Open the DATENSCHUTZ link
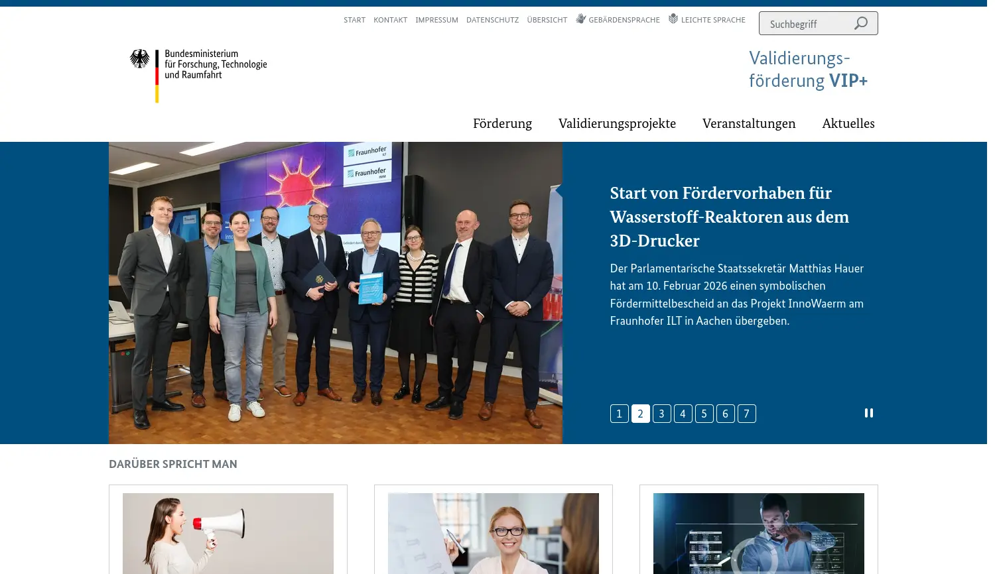Screen dimensions: 995x574 [x=492, y=20]
